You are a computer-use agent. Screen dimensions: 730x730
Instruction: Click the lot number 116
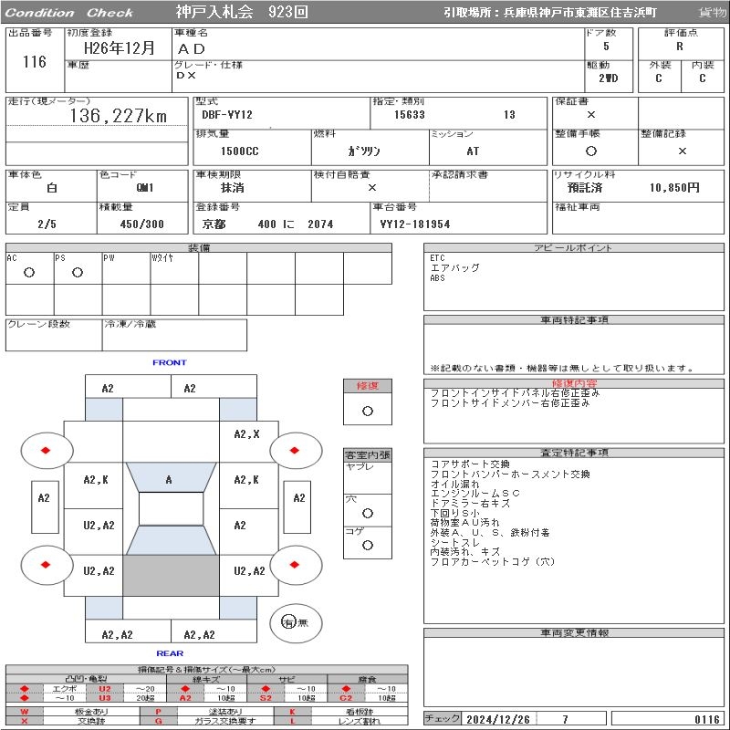[x=34, y=62]
